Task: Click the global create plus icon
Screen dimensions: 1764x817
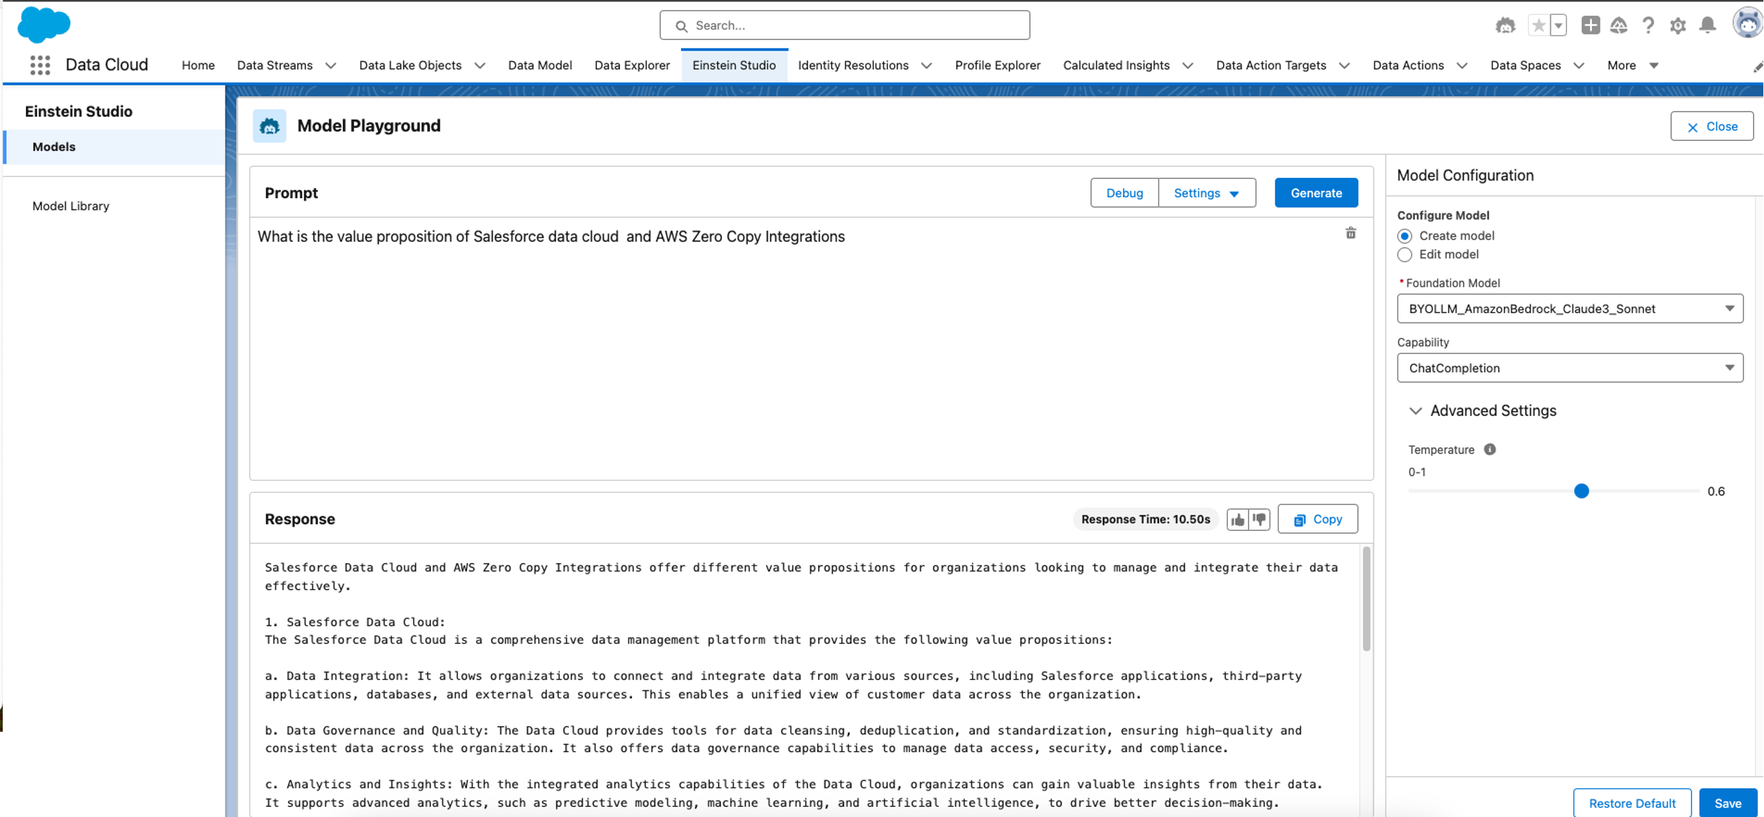Action: (1590, 26)
